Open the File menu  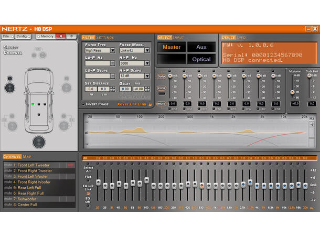tap(8, 36)
